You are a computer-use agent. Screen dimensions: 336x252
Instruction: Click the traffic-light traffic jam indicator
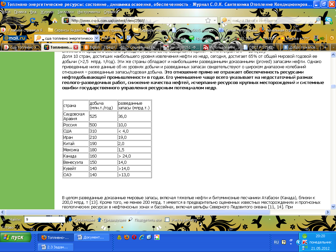[316, 38]
